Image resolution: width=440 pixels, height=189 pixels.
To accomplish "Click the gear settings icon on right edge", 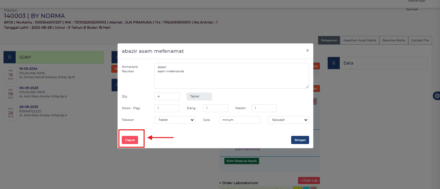I will [x=437, y=96].
